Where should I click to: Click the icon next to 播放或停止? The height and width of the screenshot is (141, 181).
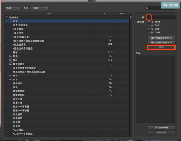pos(11,64)
